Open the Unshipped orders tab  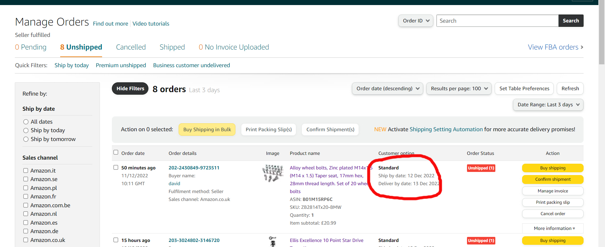point(81,47)
